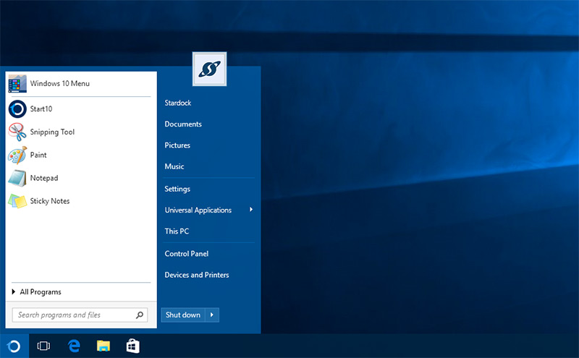The image size is (579, 358).
Task: Select the Universal Applications entry text
Action: tap(198, 210)
